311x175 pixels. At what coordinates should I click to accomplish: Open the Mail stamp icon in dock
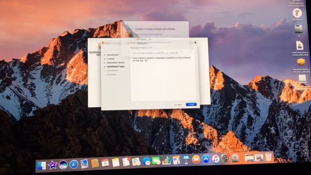coord(84,164)
